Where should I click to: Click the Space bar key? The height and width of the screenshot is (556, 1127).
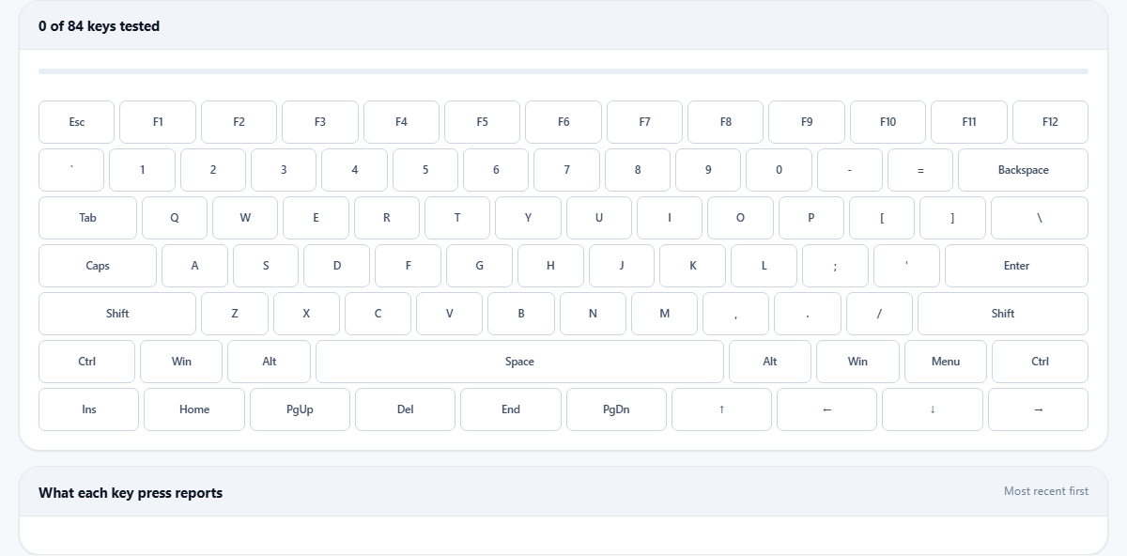519,362
